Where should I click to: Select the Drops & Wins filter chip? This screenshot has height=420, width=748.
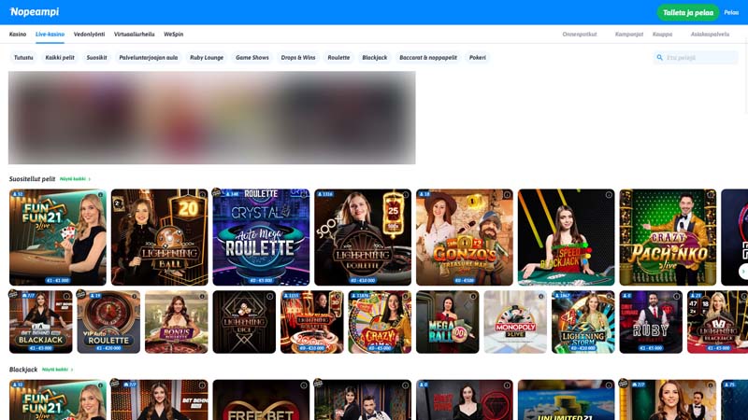tap(298, 58)
